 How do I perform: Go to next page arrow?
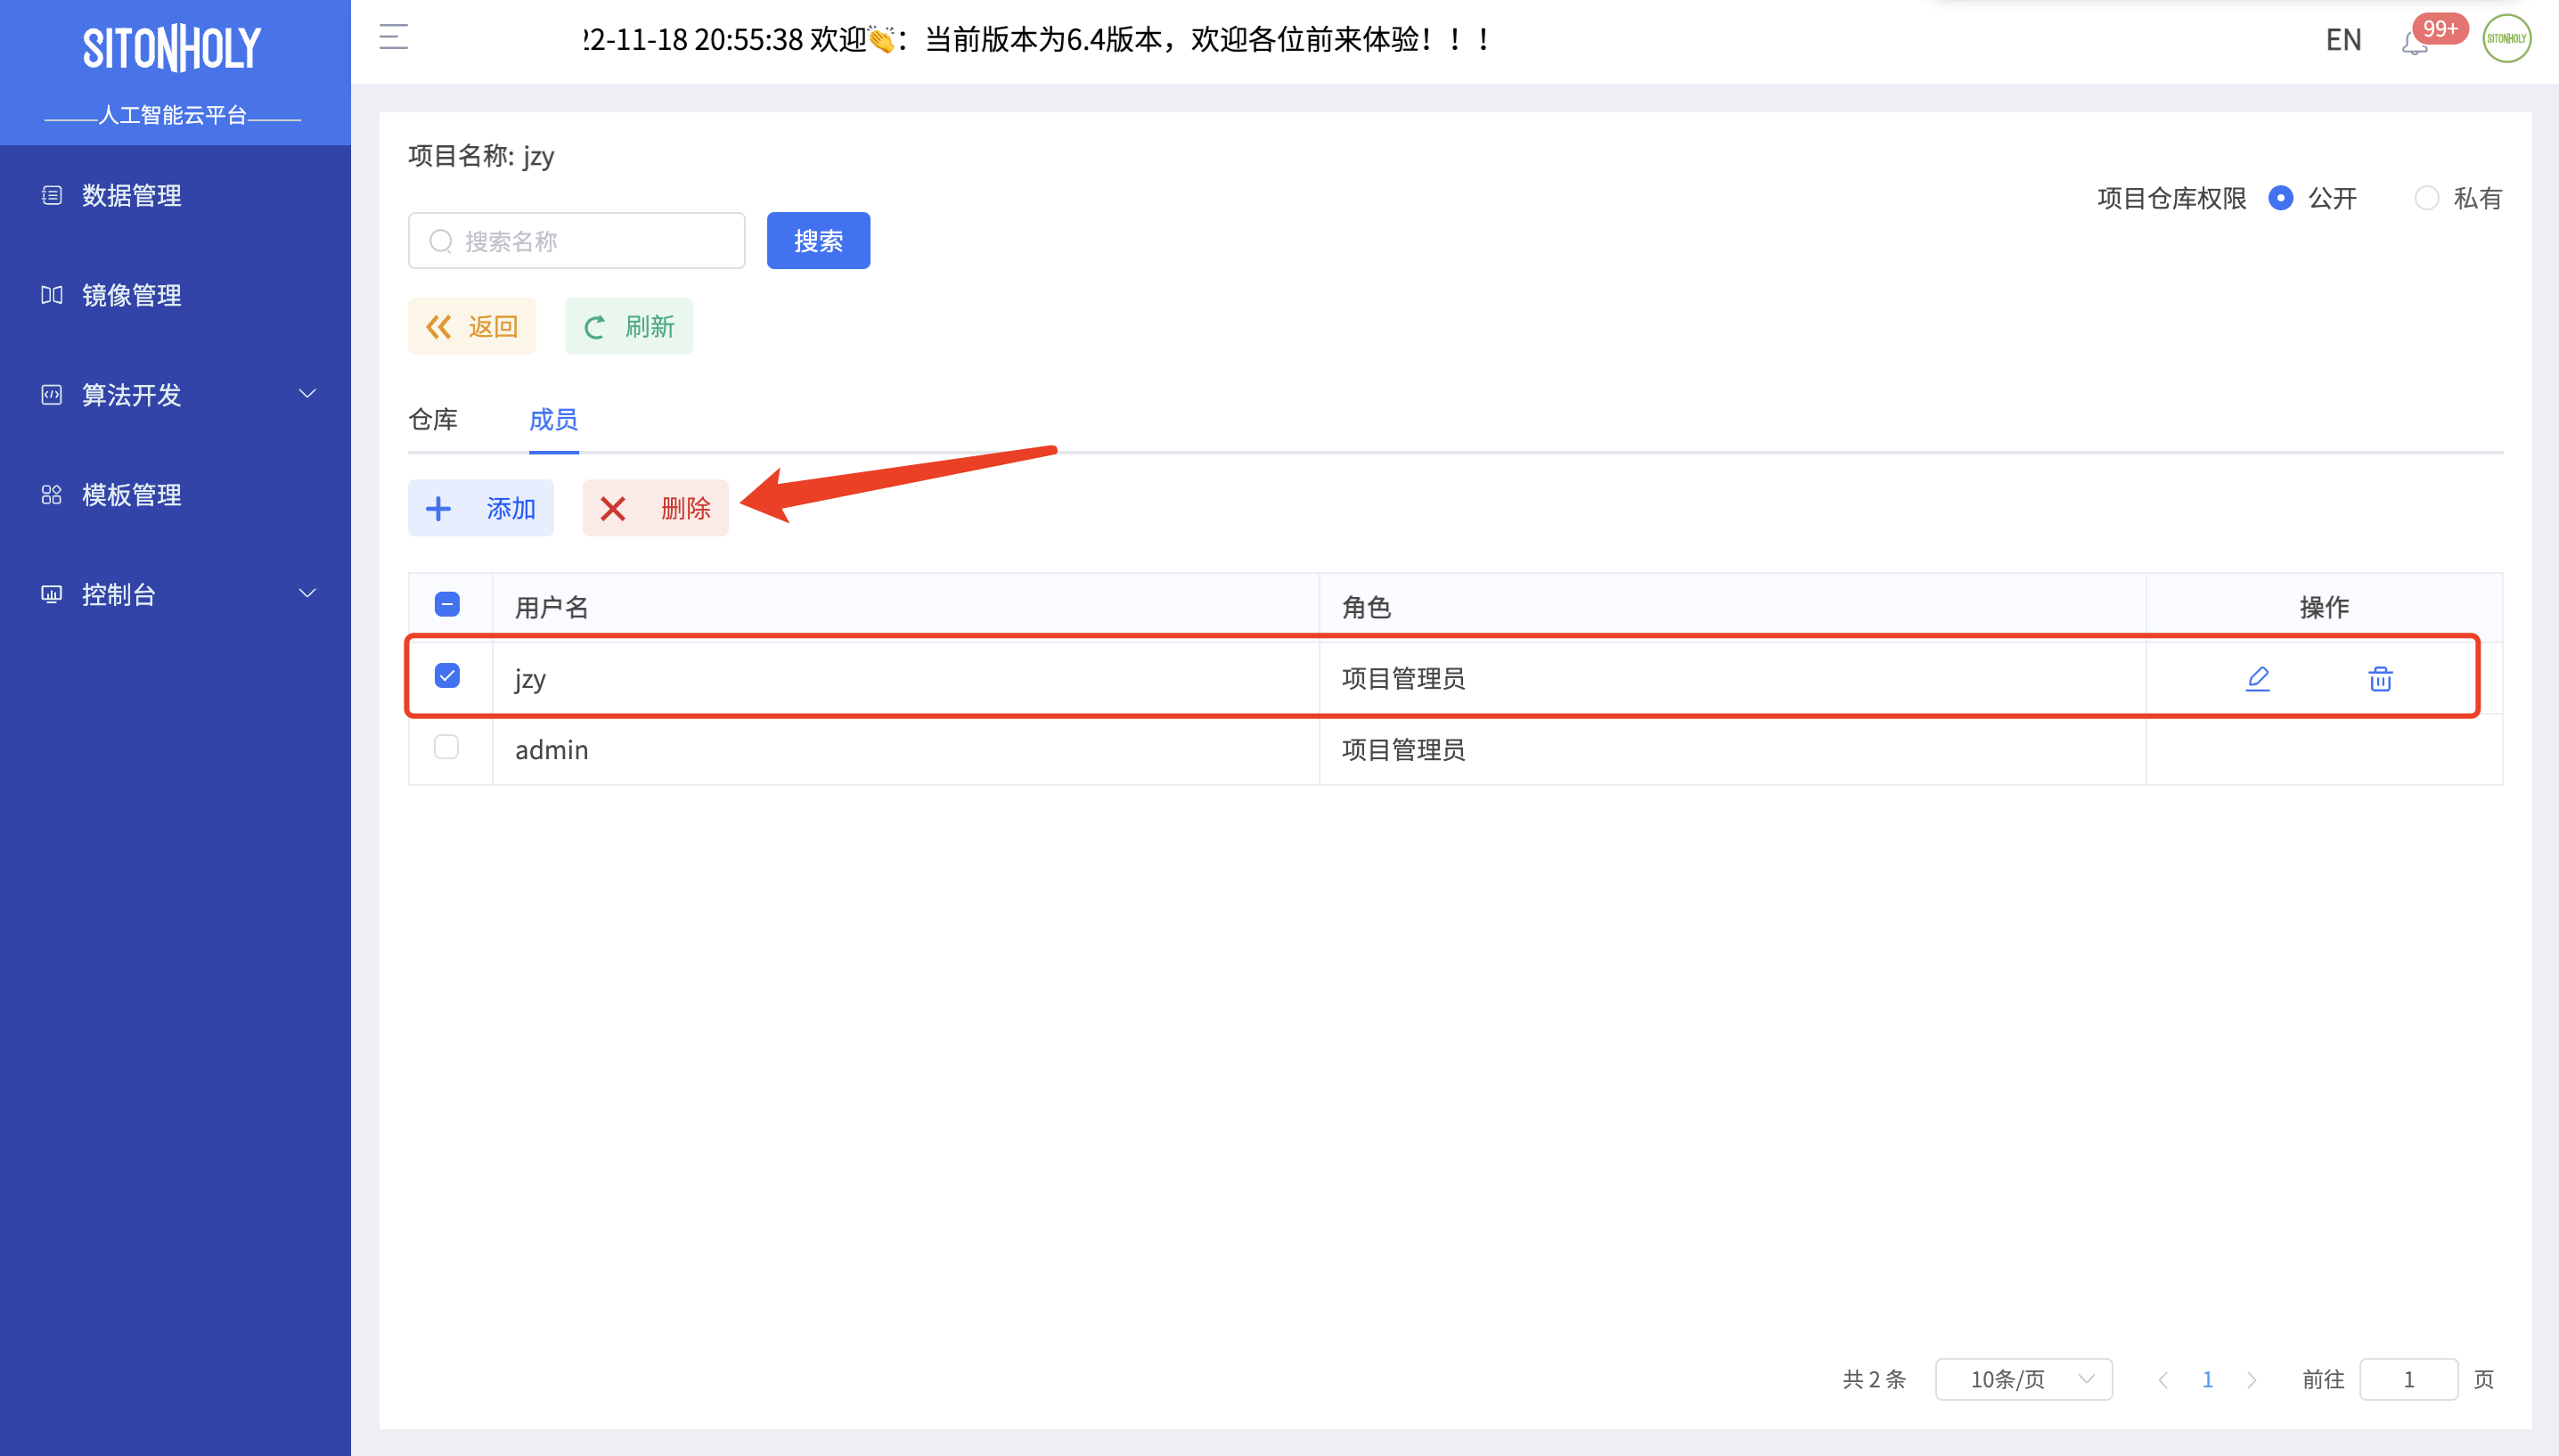point(2251,1380)
